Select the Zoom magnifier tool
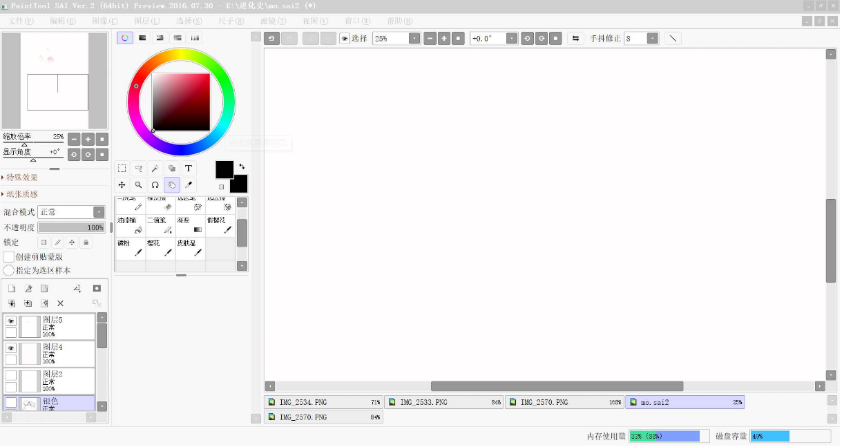 point(138,185)
